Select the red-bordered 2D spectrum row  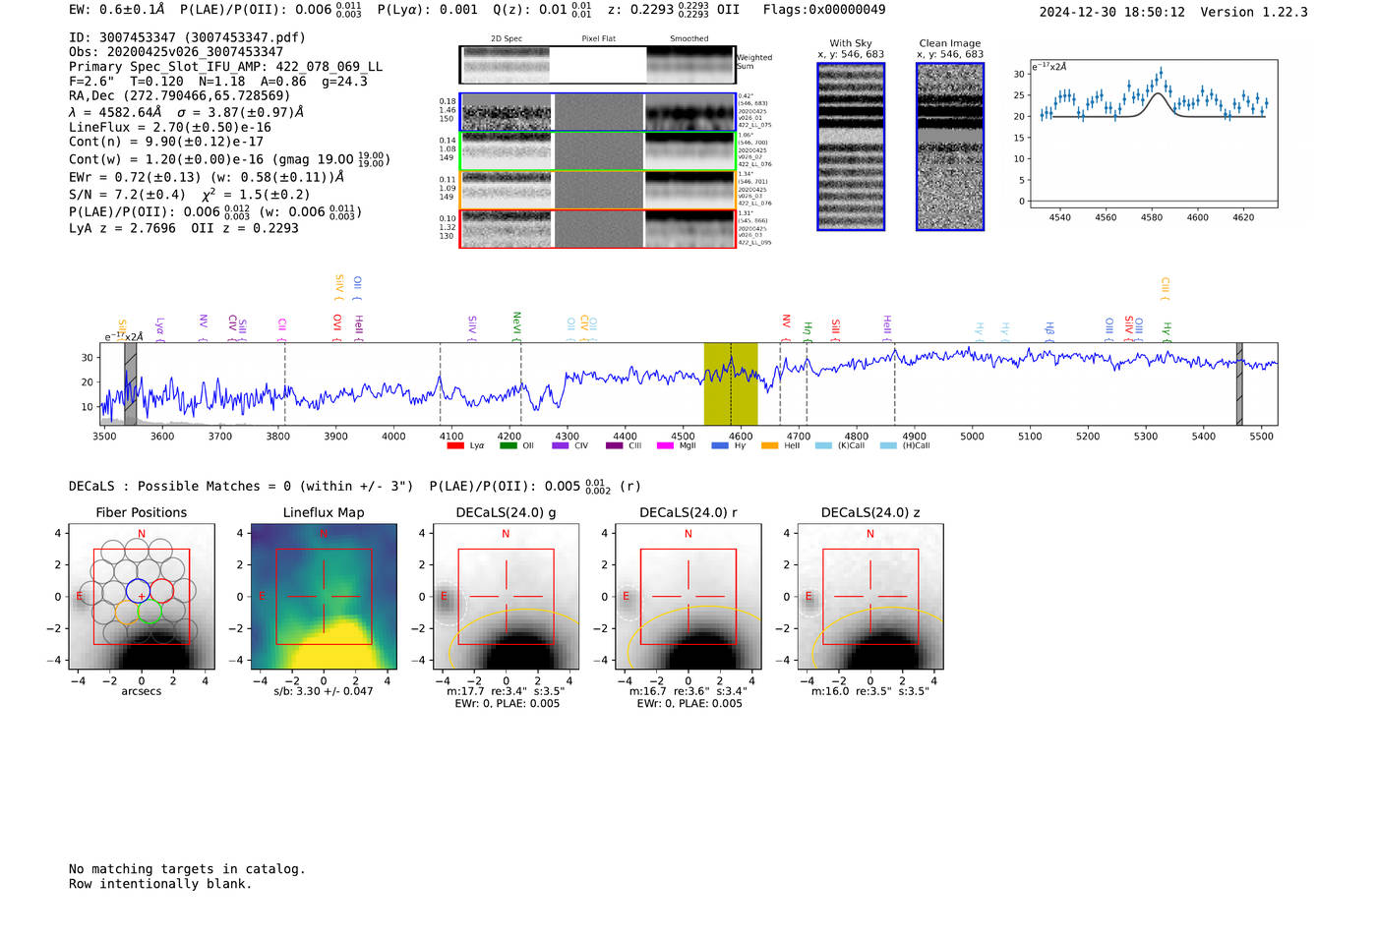(598, 229)
